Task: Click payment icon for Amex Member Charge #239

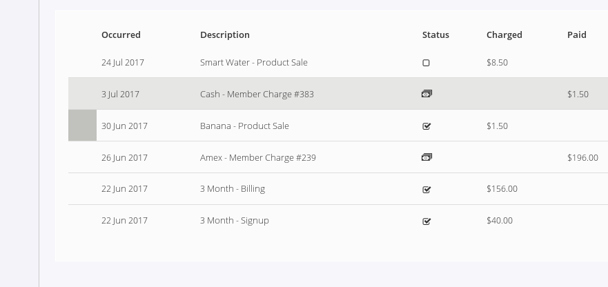Action: [426, 157]
